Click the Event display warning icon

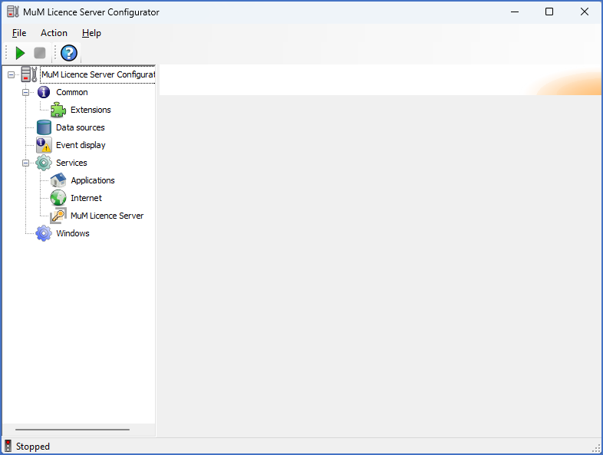(44, 145)
